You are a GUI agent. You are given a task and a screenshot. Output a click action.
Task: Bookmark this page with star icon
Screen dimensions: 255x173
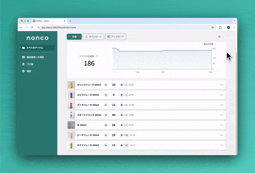[x=212, y=28]
